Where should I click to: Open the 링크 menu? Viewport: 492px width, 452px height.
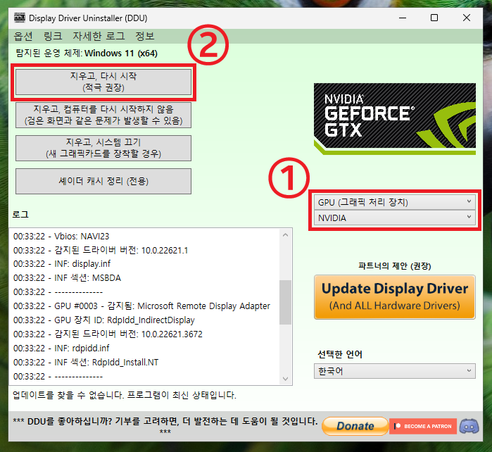coord(53,36)
